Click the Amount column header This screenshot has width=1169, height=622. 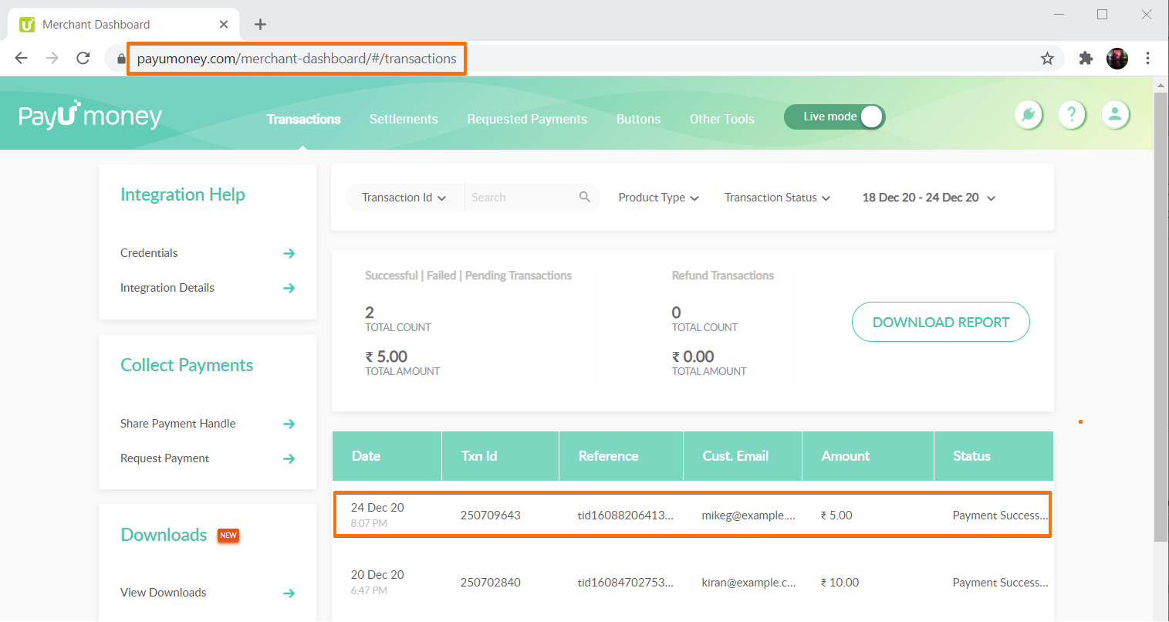(868, 456)
